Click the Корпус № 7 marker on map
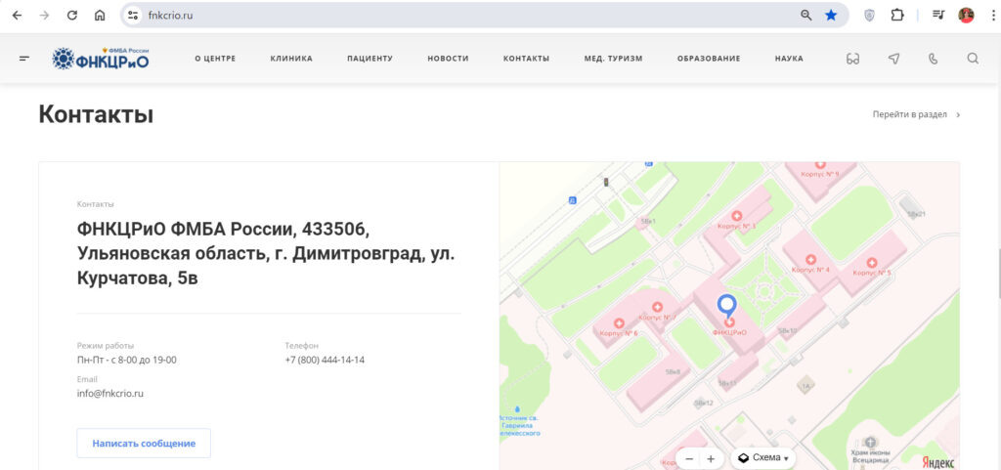 coord(657,308)
